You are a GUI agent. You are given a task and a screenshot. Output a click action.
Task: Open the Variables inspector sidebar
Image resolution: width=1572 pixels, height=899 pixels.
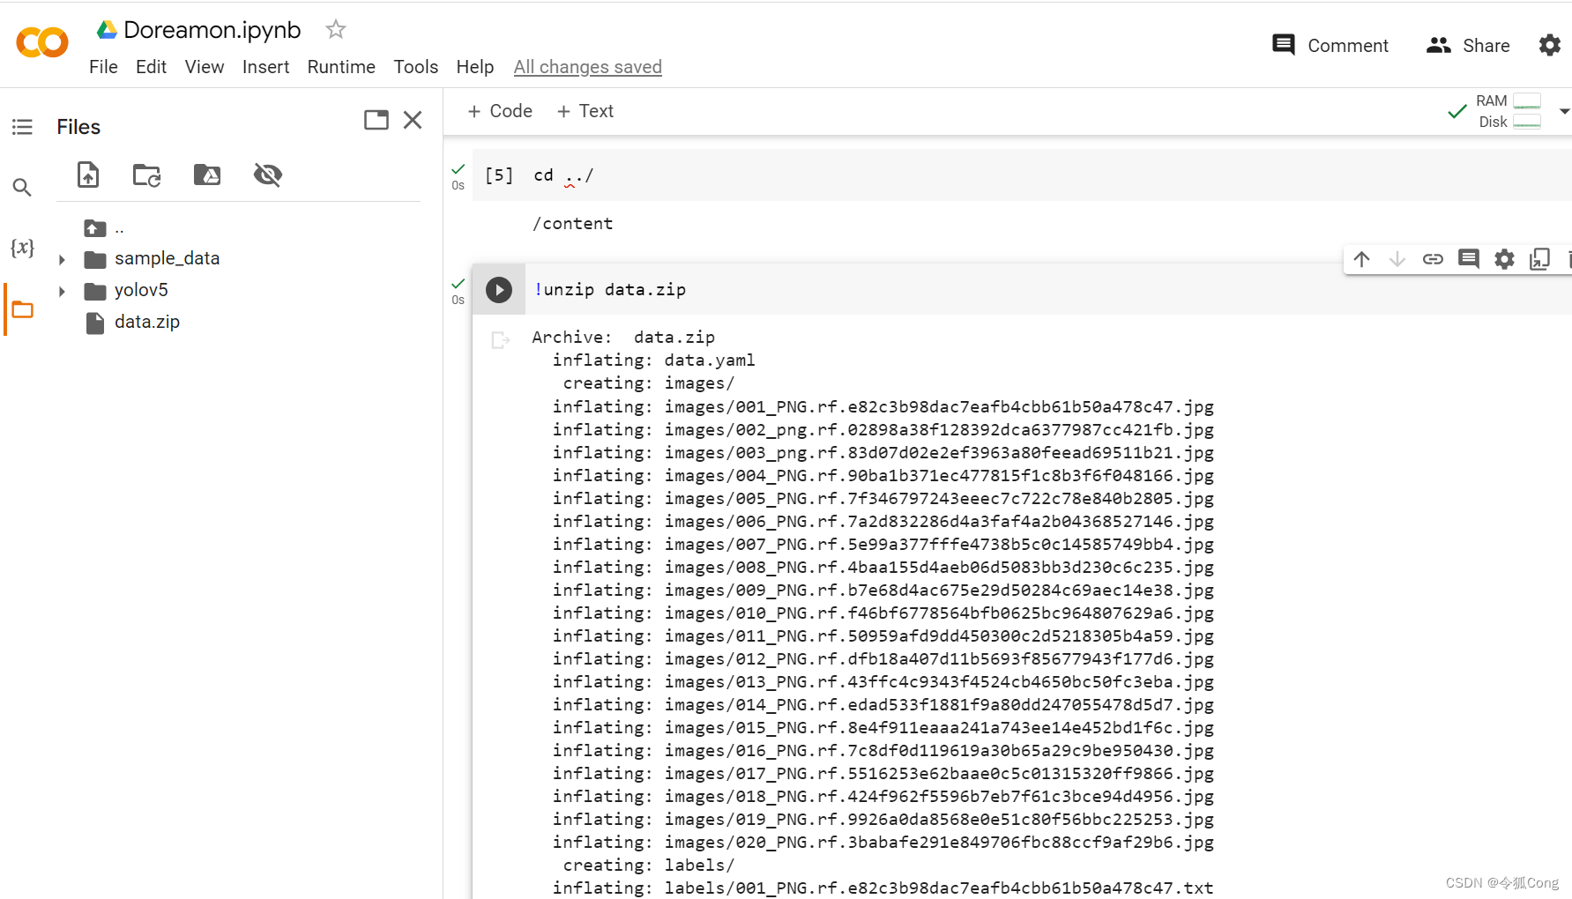point(22,248)
